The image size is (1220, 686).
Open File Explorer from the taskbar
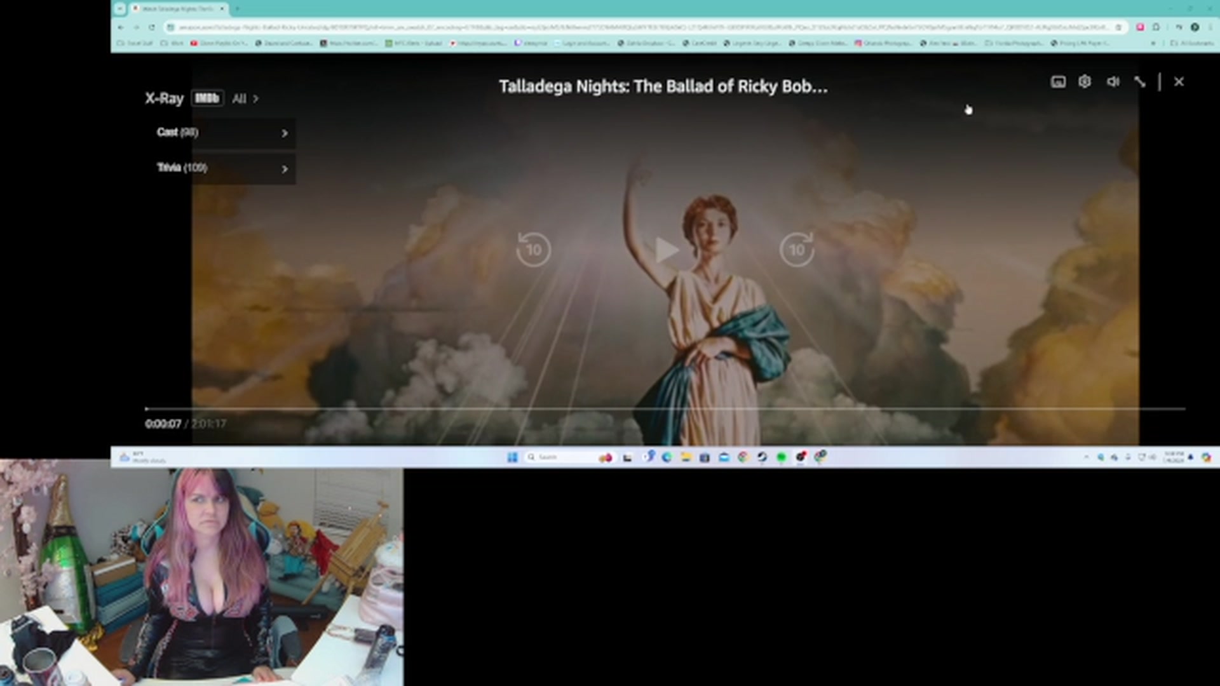coord(686,457)
